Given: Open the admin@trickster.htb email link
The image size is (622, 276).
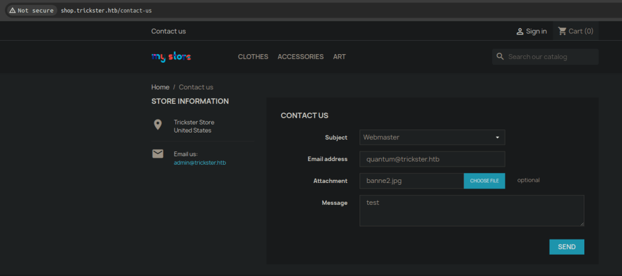Looking at the screenshot, I should [199, 163].
